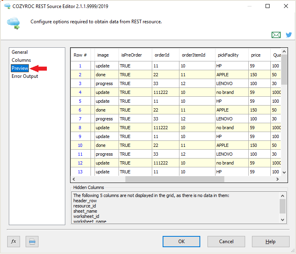Image resolution: width=296 pixels, height=254 pixels.
Task: Open the Twitter bird icon
Action: coord(289,35)
